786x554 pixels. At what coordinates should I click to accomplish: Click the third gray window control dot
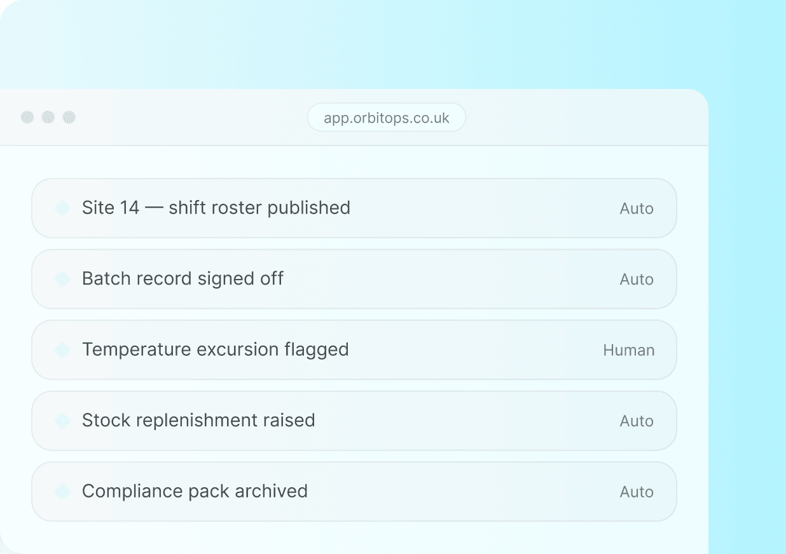(x=69, y=118)
